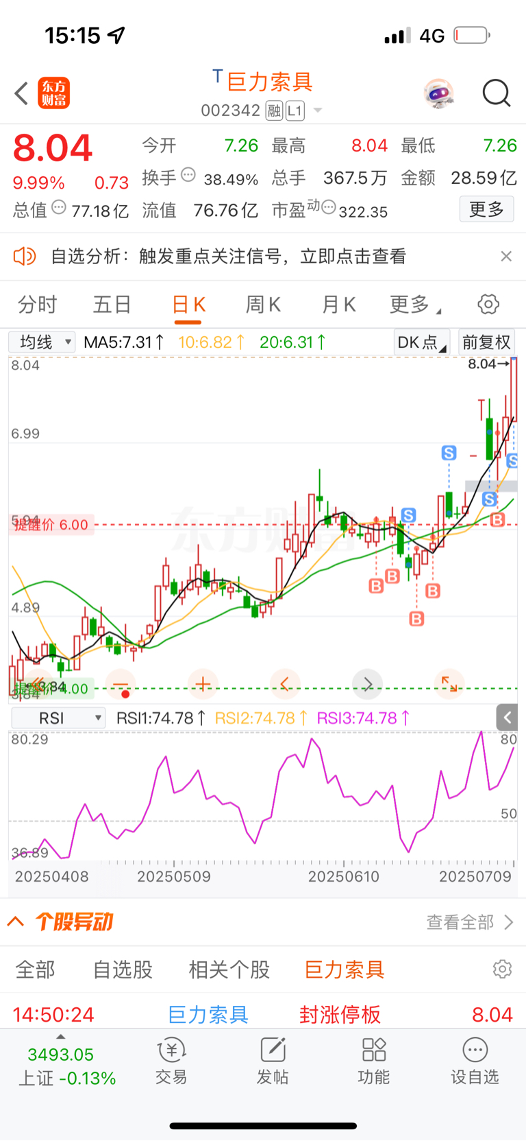The width and height of the screenshot is (526, 1141).
Task: Select the 相关个股 alerts tab
Action: coord(229,970)
